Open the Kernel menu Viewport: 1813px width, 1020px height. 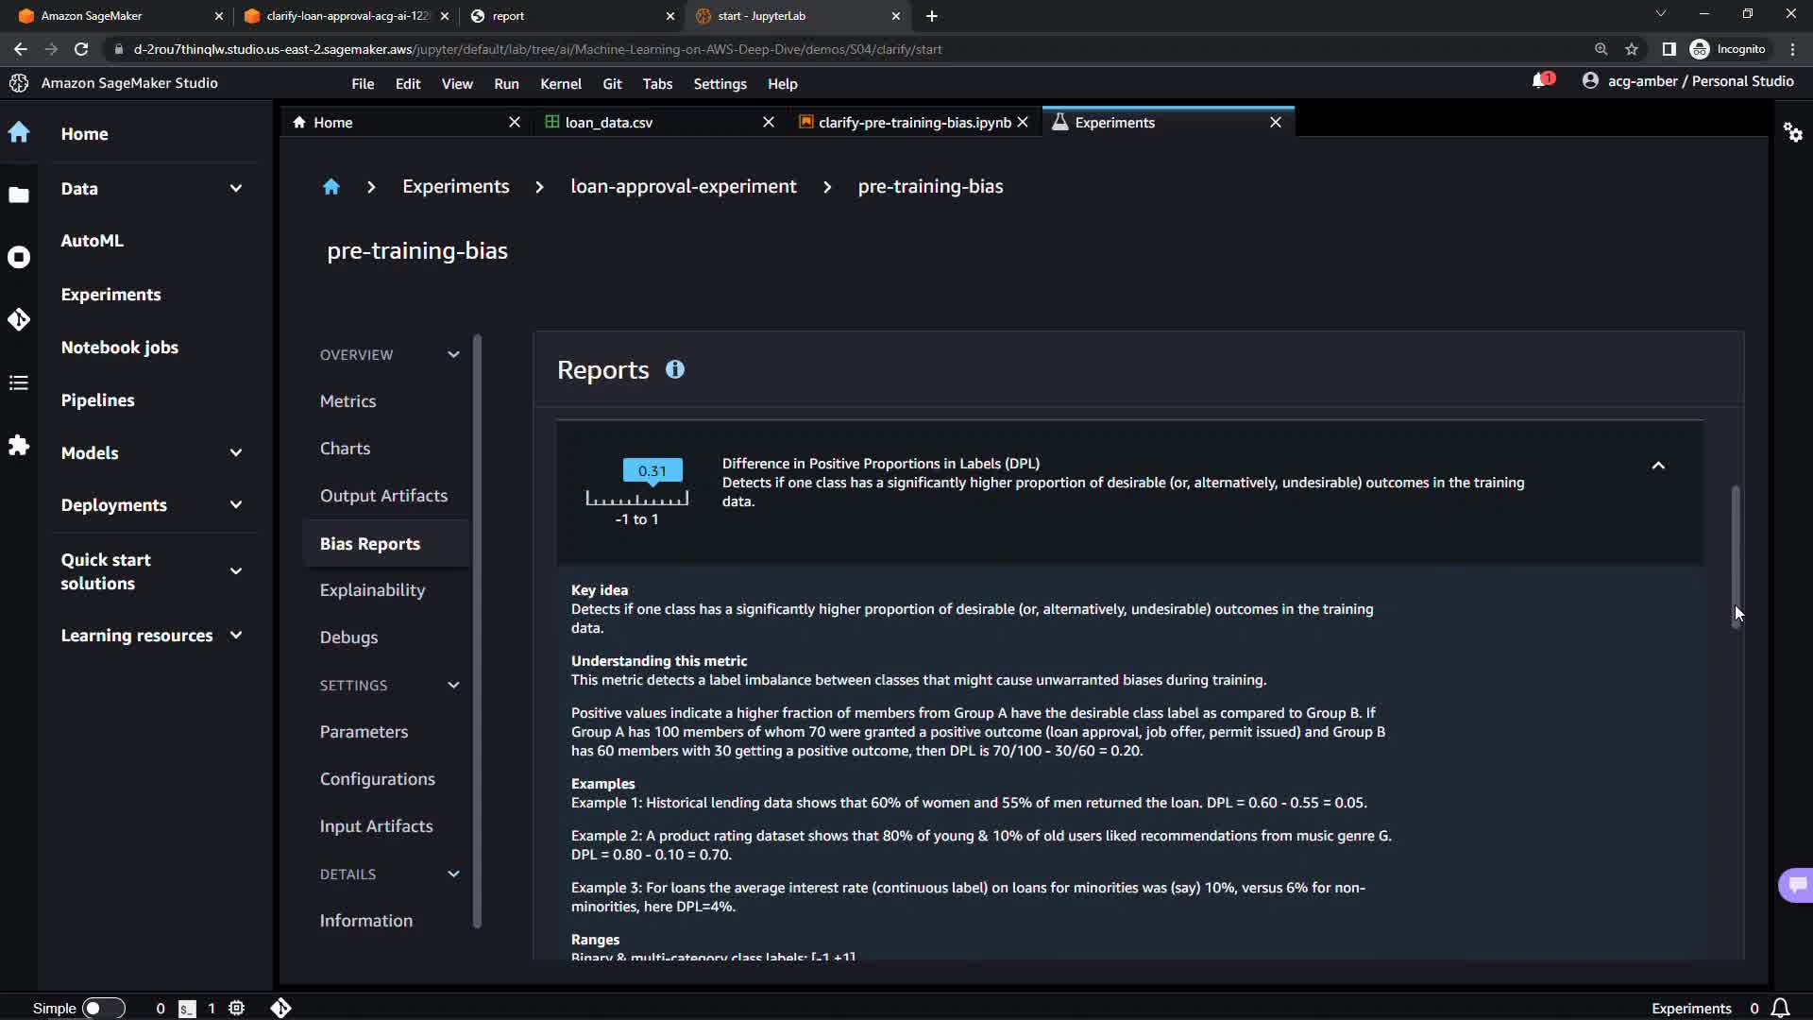pos(560,84)
